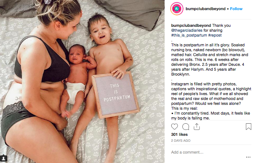This screenshot has height=163, width=257.
Task: Click bumpclubandbeyond name in the caption
Action: pos(191,25)
